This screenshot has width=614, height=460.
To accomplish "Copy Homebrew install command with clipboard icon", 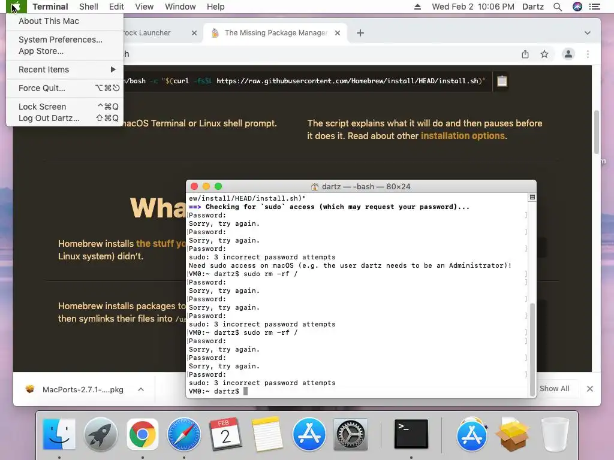I will click(502, 81).
